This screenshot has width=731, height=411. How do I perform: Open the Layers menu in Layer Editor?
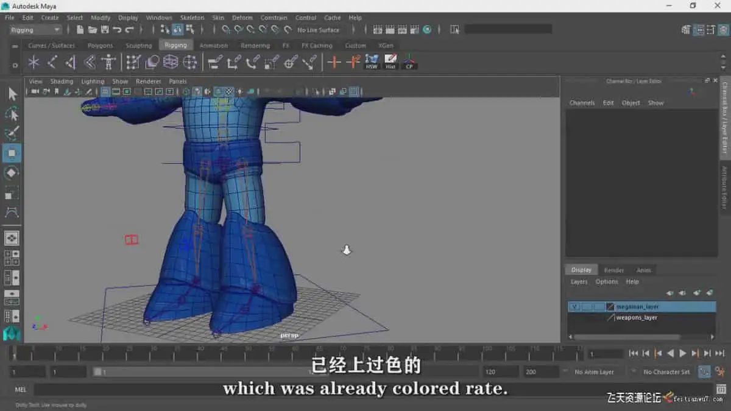click(x=579, y=281)
